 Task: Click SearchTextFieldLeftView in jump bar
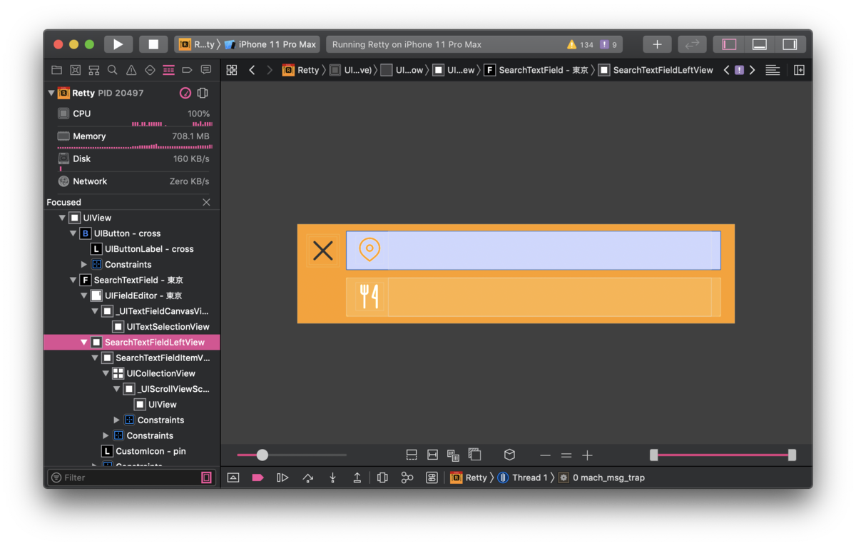656,70
